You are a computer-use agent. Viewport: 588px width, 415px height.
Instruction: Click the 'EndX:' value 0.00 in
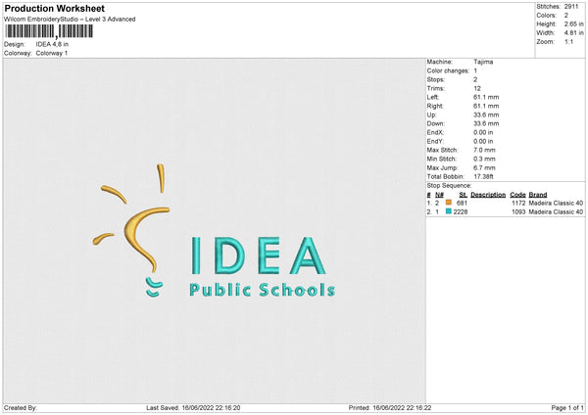click(x=483, y=132)
